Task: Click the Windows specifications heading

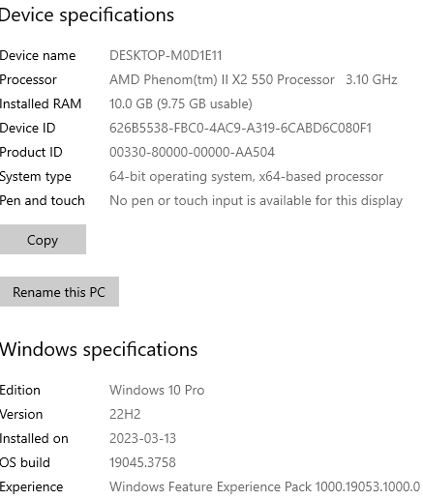Action: coord(99,350)
